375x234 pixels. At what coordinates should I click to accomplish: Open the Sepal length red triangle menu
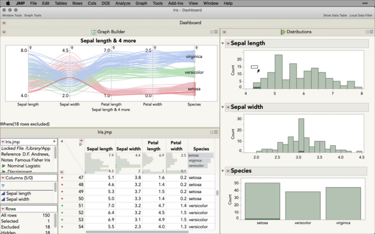pos(228,43)
